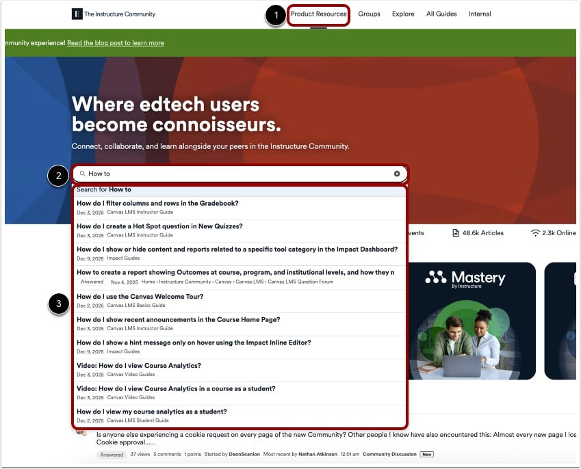Open Video: Course Analytics as a student result
Viewport: 581px width, 469px height.
(x=240, y=392)
